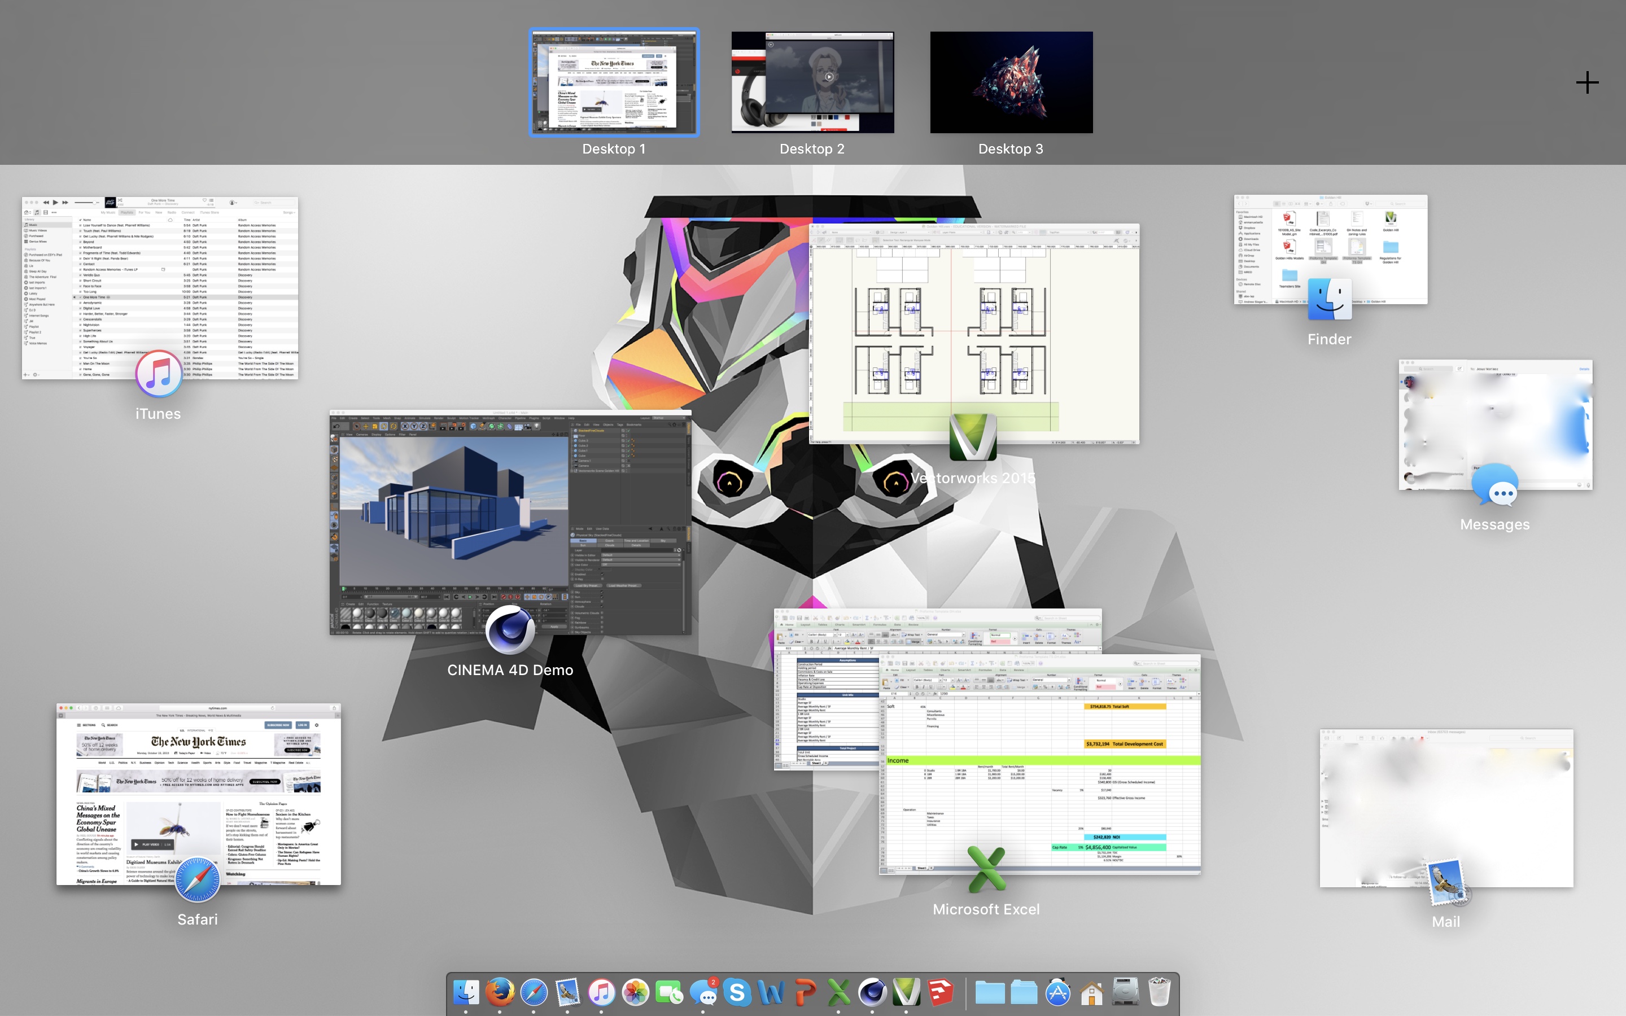Launch FaceTime from the Dock
1626x1016 pixels.
669,992
